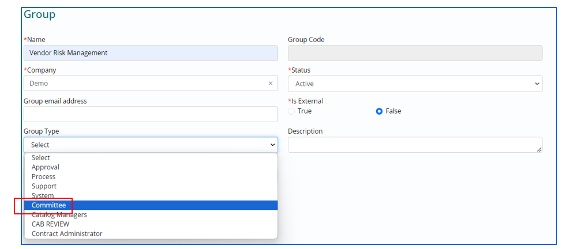Focus the Description text area

pos(415,145)
